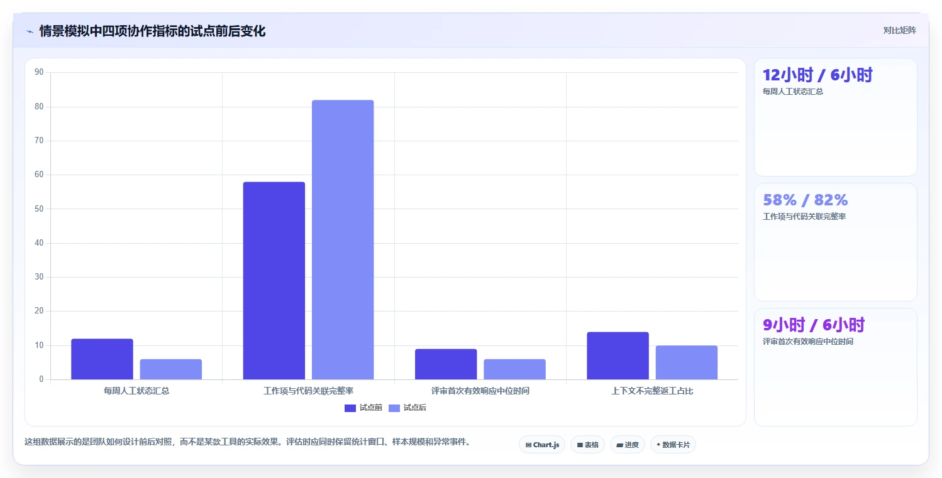Click the 试点前 bar for 评审首次有效响应中位时间

pos(446,364)
